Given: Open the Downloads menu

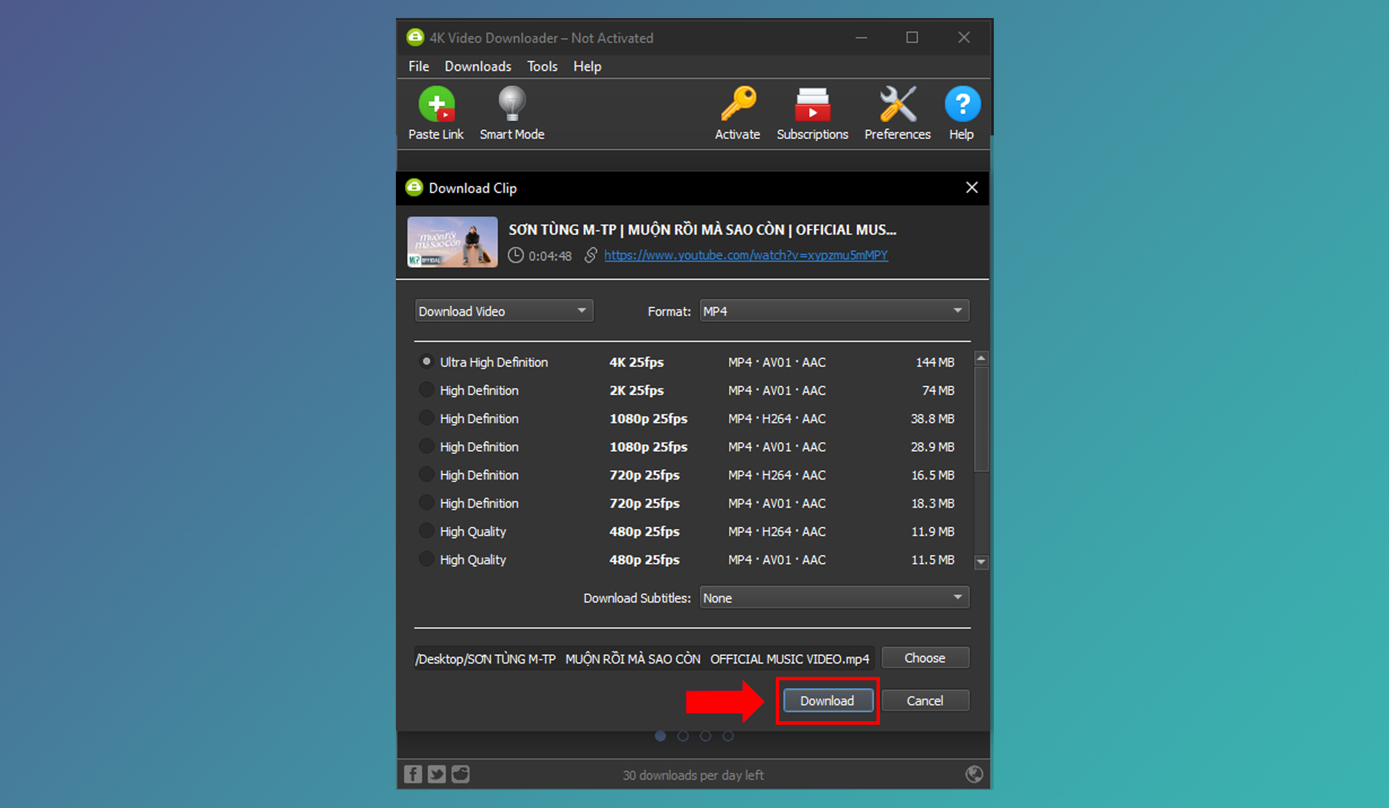Looking at the screenshot, I should (478, 67).
